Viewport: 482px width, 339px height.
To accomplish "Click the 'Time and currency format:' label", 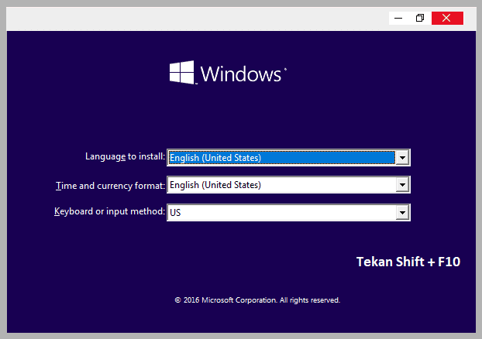I will tap(110, 186).
